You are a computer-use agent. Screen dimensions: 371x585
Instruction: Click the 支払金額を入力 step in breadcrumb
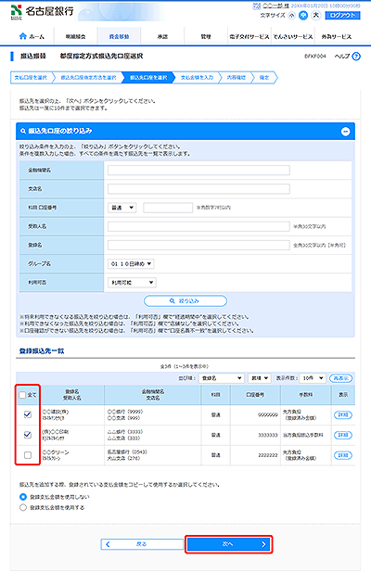click(x=197, y=78)
